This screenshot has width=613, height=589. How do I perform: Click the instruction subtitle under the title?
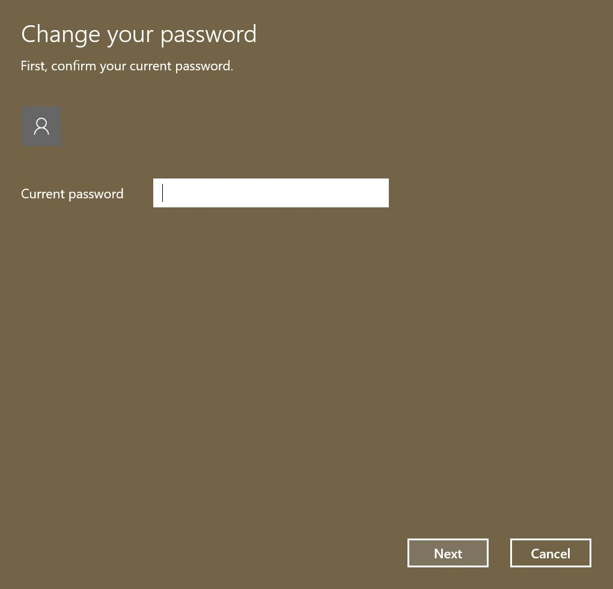[127, 66]
